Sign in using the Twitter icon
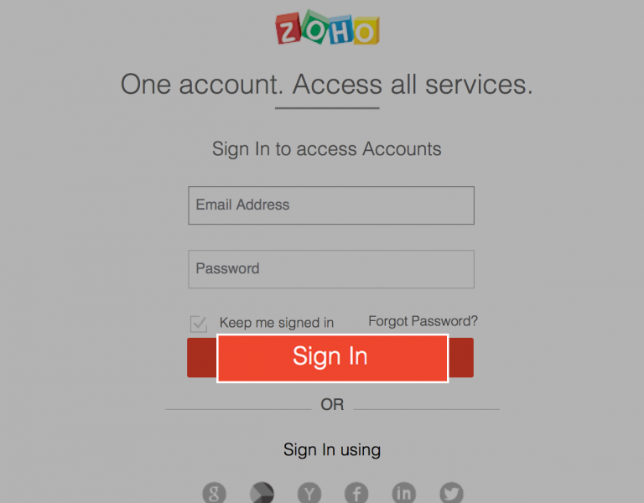 tap(451, 493)
